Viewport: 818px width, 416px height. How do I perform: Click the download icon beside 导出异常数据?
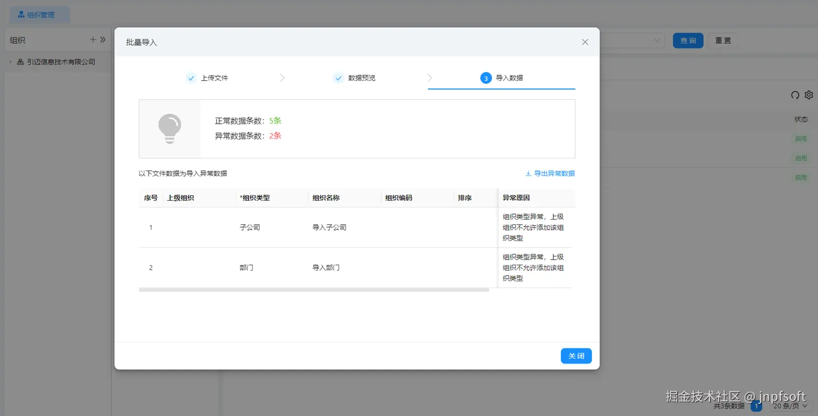point(528,173)
